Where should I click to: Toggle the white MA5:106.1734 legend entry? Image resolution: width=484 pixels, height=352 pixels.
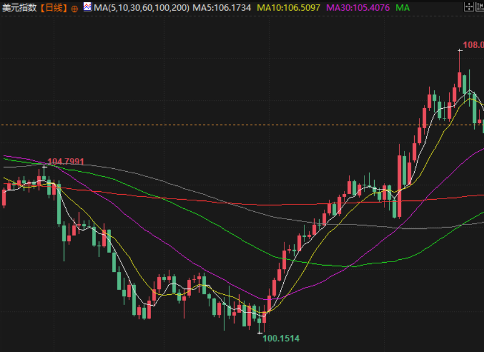tap(221, 8)
